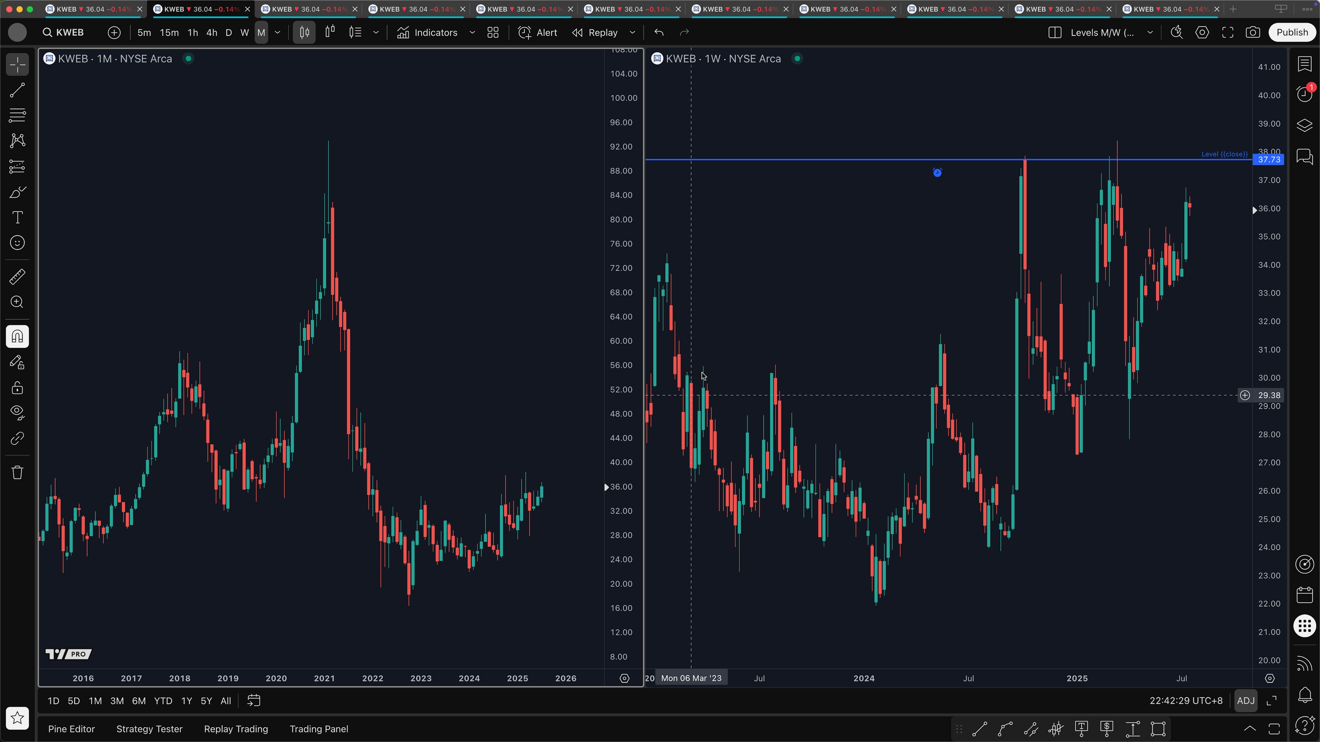The height and width of the screenshot is (742, 1320).
Task: Expand the timeframe interval dropdown
Action: pyautogui.click(x=278, y=32)
